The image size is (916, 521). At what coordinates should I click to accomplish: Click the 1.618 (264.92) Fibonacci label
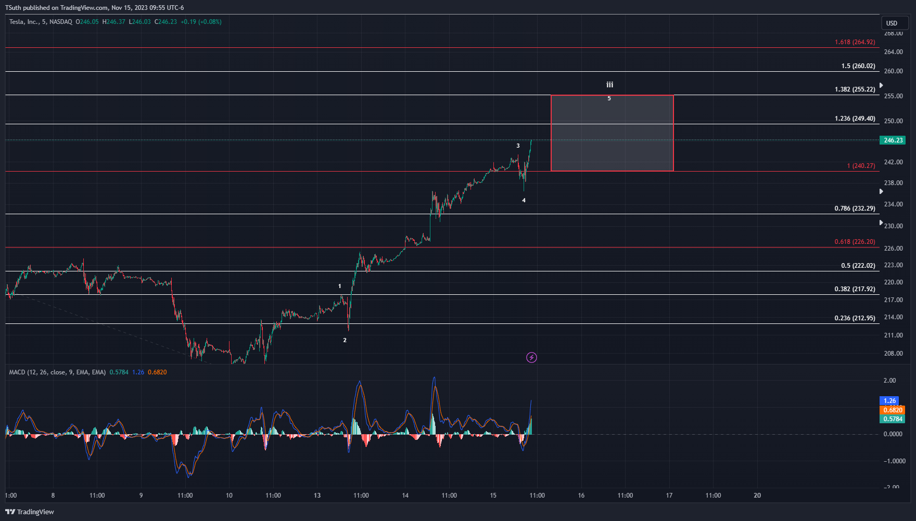(x=855, y=42)
